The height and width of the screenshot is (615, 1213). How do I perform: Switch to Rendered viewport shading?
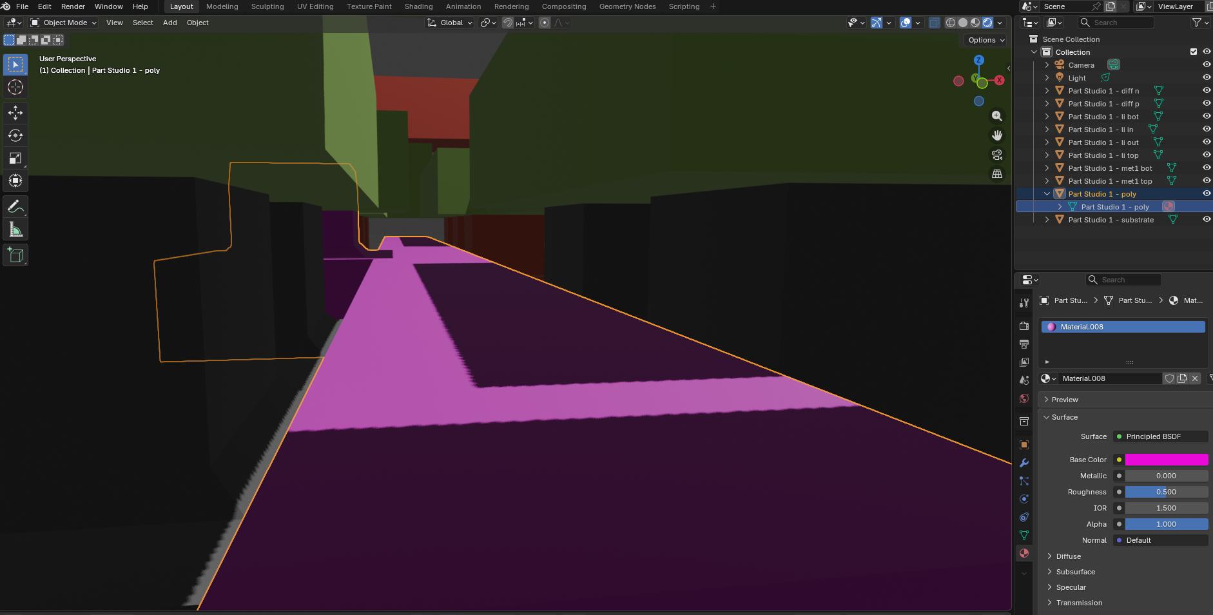tap(987, 23)
